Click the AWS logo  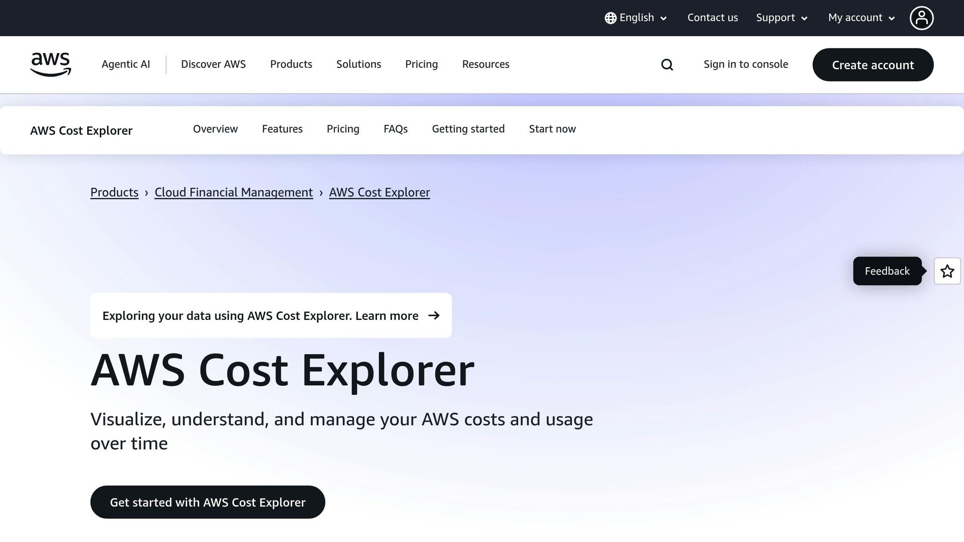[x=50, y=64]
